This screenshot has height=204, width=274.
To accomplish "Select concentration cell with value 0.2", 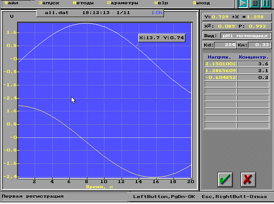I will [254, 77].
